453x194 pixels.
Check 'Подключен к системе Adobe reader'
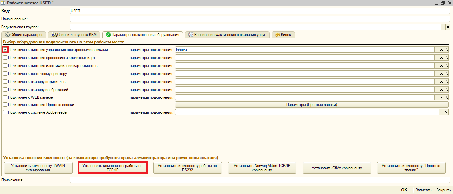pos(5,112)
